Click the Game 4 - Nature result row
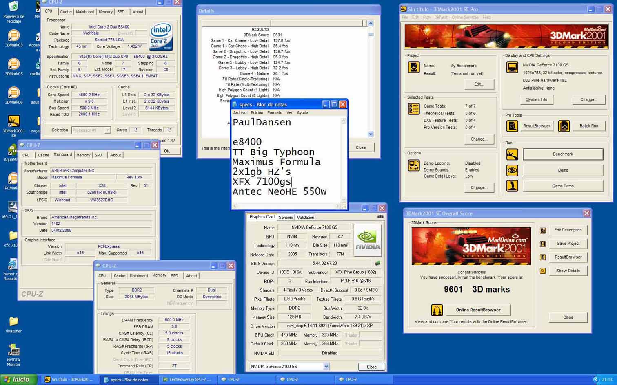The width and height of the screenshot is (617, 385). click(x=264, y=74)
